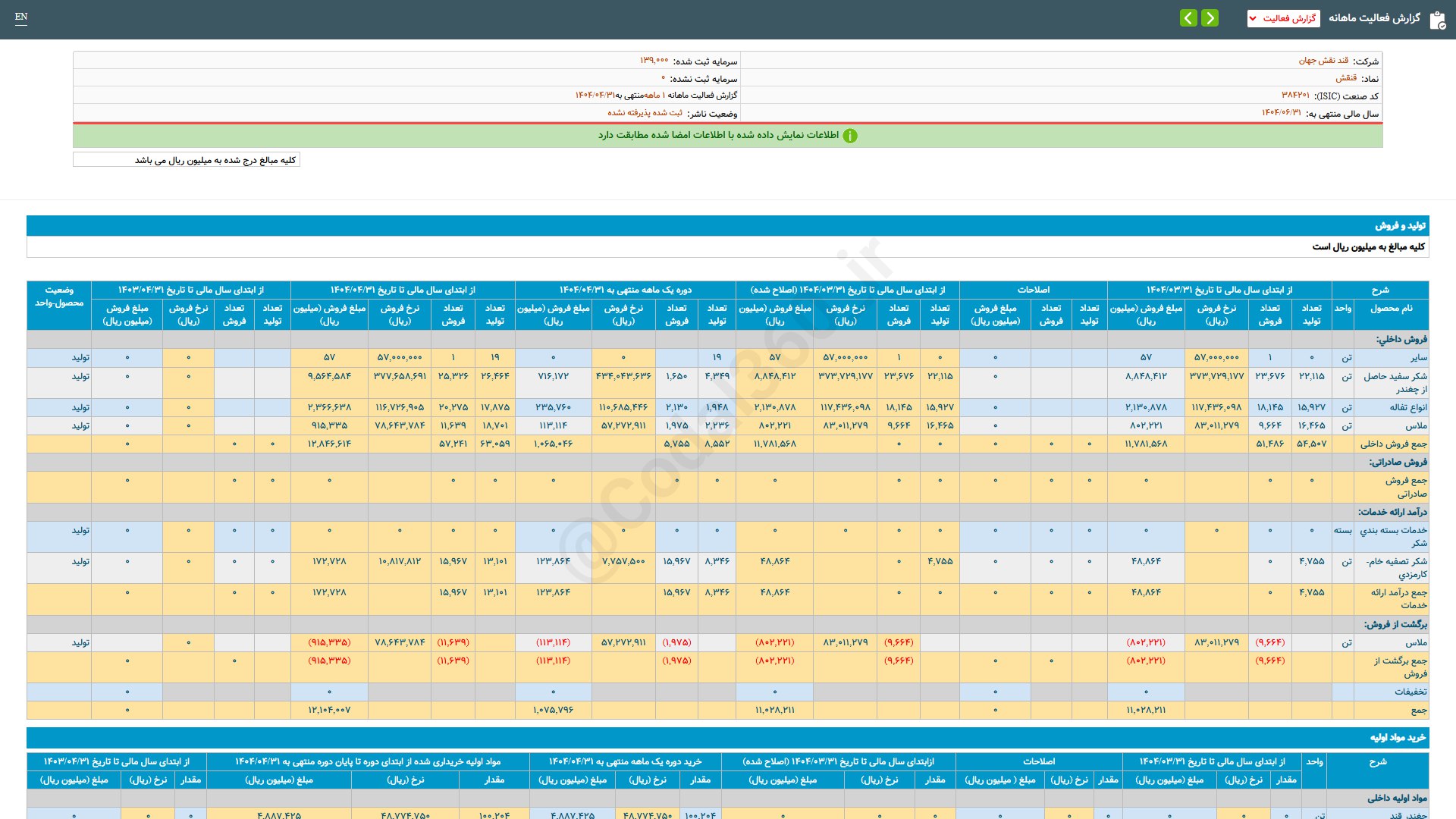Open the گزارش فعالیت dropdown
The width and height of the screenshot is (1456, 819).
[1283, 18]
